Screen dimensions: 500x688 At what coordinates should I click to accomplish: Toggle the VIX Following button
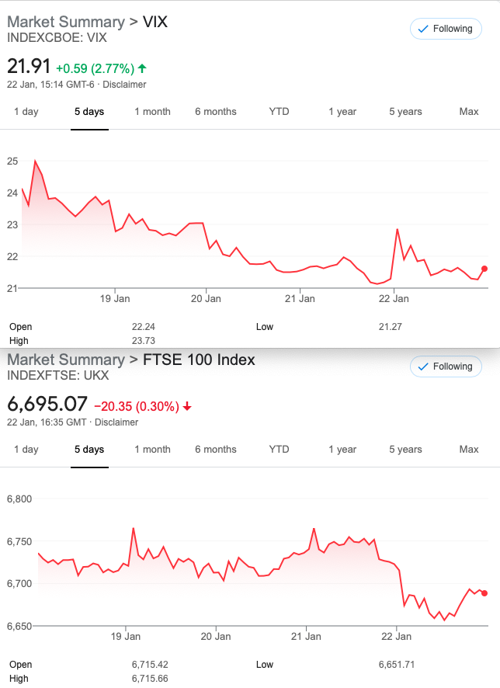point(446,29)
